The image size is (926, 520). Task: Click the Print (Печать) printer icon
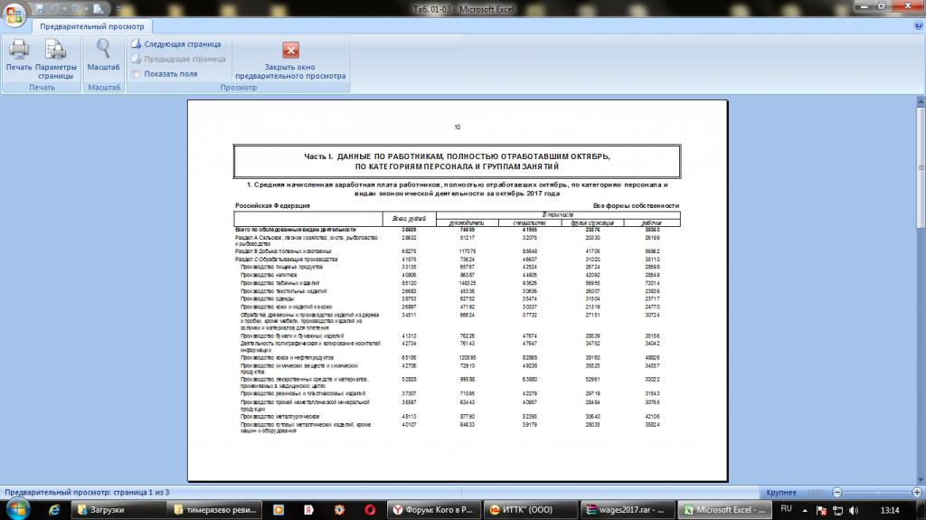click(18, 51)
